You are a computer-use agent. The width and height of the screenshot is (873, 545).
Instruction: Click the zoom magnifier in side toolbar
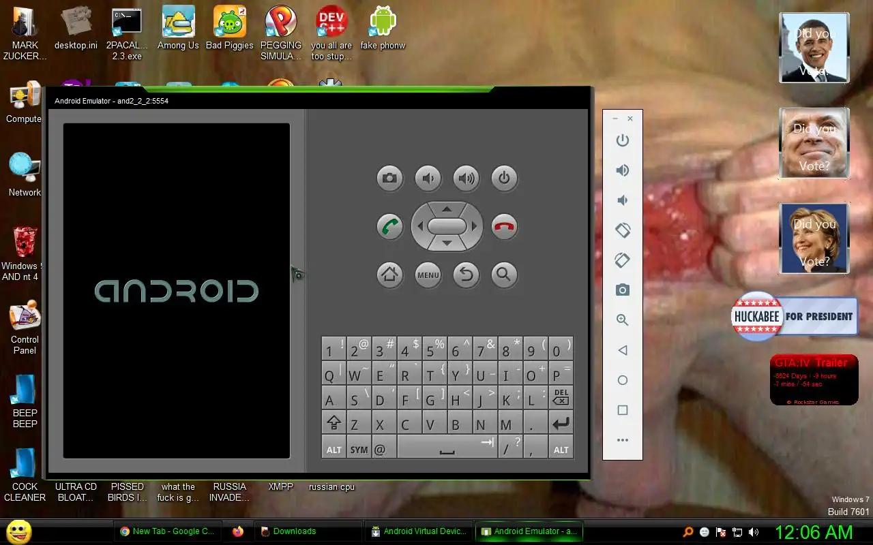(622, 320)
